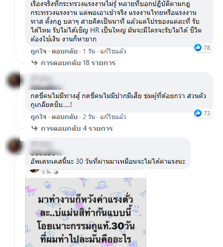
Task: Open the shared post image thumbnail
Action: pos(86,212)
